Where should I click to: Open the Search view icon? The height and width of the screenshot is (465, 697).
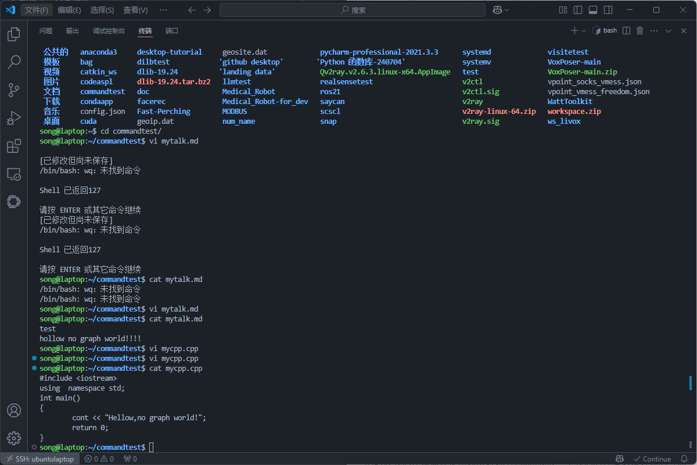(x=13, y=62)
